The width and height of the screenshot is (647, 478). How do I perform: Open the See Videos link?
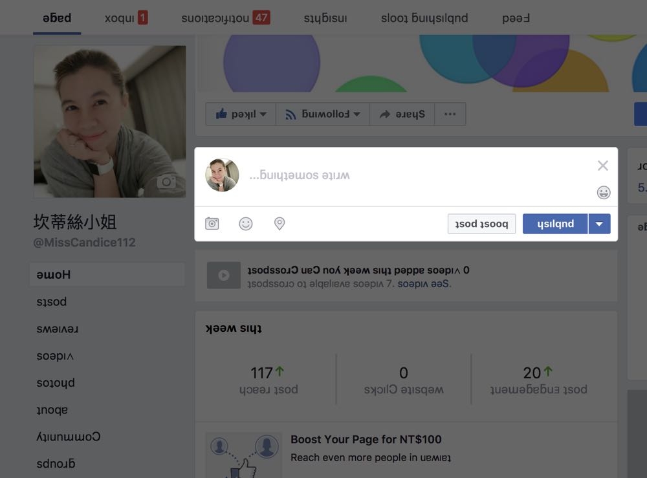coord(424,284)
